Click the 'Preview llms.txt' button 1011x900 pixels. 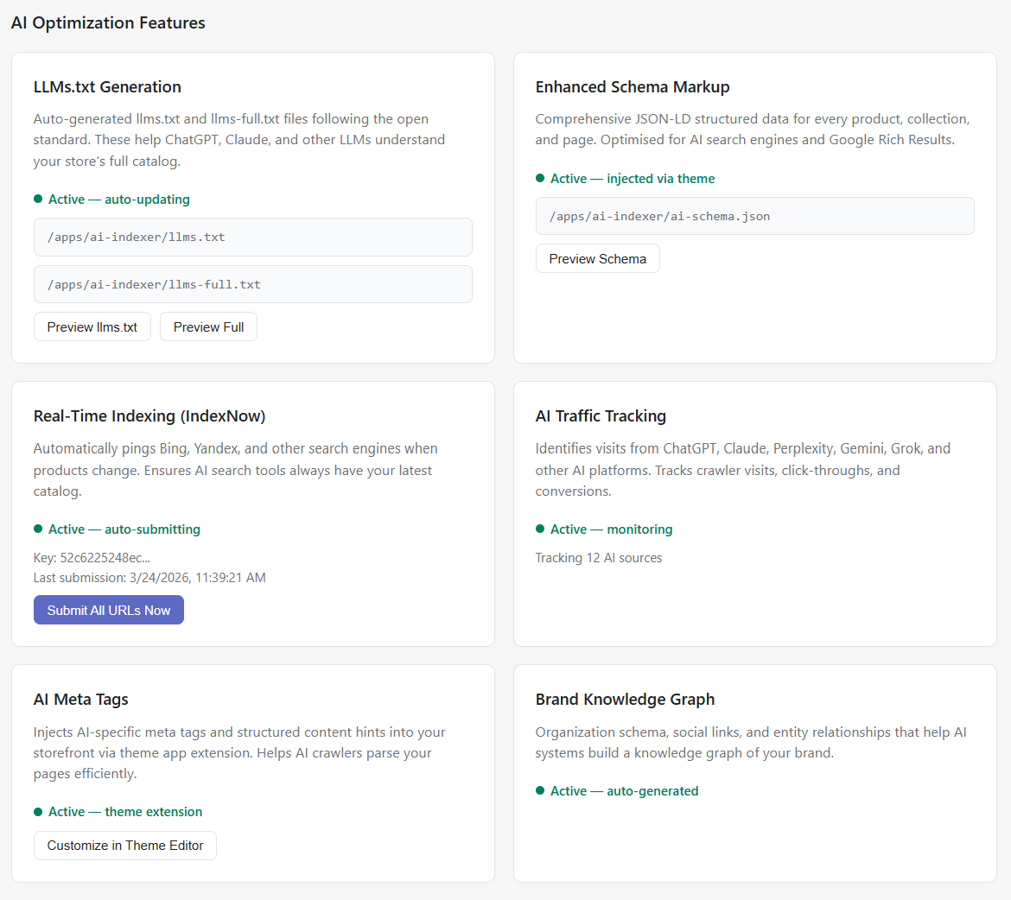point(92,326)
